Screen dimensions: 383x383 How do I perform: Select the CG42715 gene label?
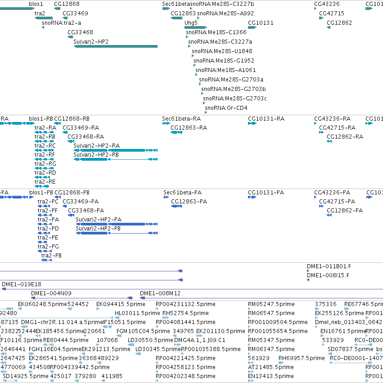(x=331, y=14)
